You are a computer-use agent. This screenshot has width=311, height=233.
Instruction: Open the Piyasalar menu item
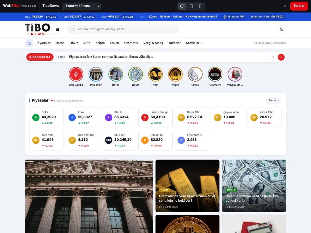(44, 43)
